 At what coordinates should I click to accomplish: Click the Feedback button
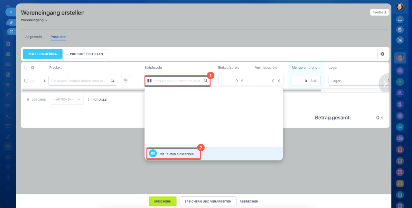[x=380, y=12]
